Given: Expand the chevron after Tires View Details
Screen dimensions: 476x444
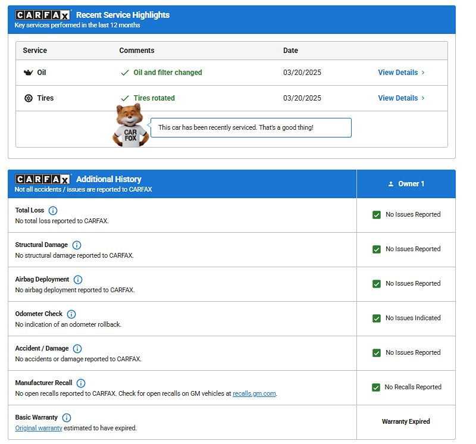Looking at the screenshot, I should point(423,98).
